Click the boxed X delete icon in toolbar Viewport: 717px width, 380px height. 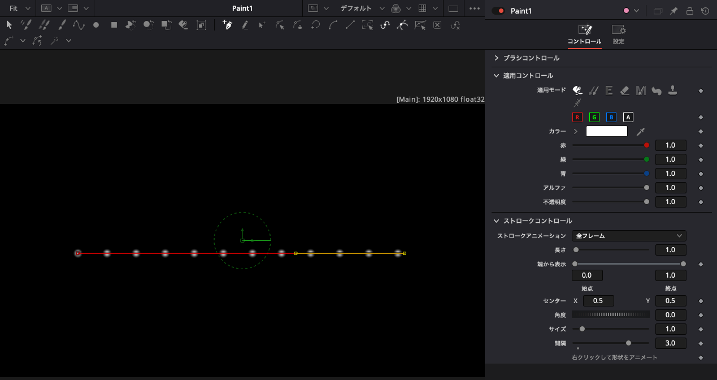(437, 25)
